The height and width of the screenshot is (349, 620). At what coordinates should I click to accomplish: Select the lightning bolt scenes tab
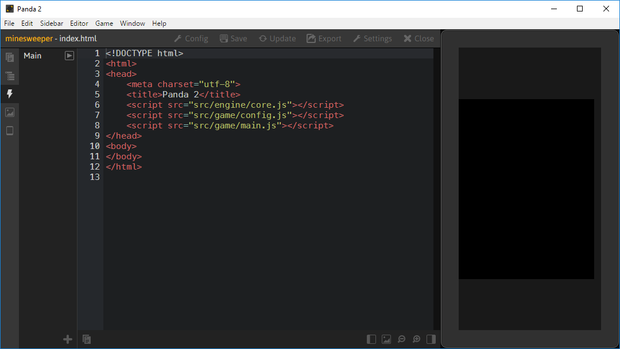[10, 93]
